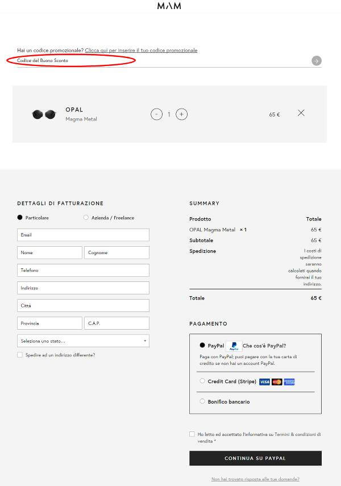Viewport: 341px width, 486px height.
Task: Select Bonifico bancario payment option
Action: (x=202, y=401)
